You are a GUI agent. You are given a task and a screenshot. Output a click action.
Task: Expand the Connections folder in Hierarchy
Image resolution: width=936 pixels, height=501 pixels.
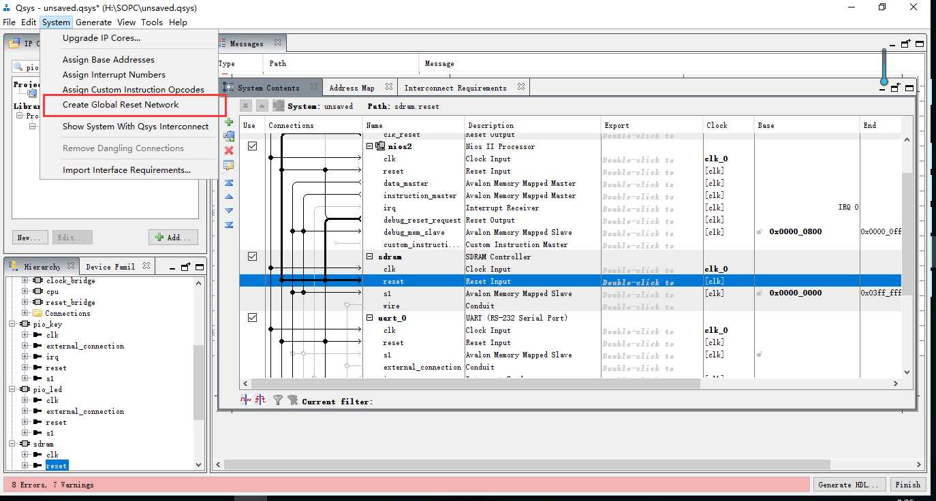pyautogui.click(x=25, y=313)
